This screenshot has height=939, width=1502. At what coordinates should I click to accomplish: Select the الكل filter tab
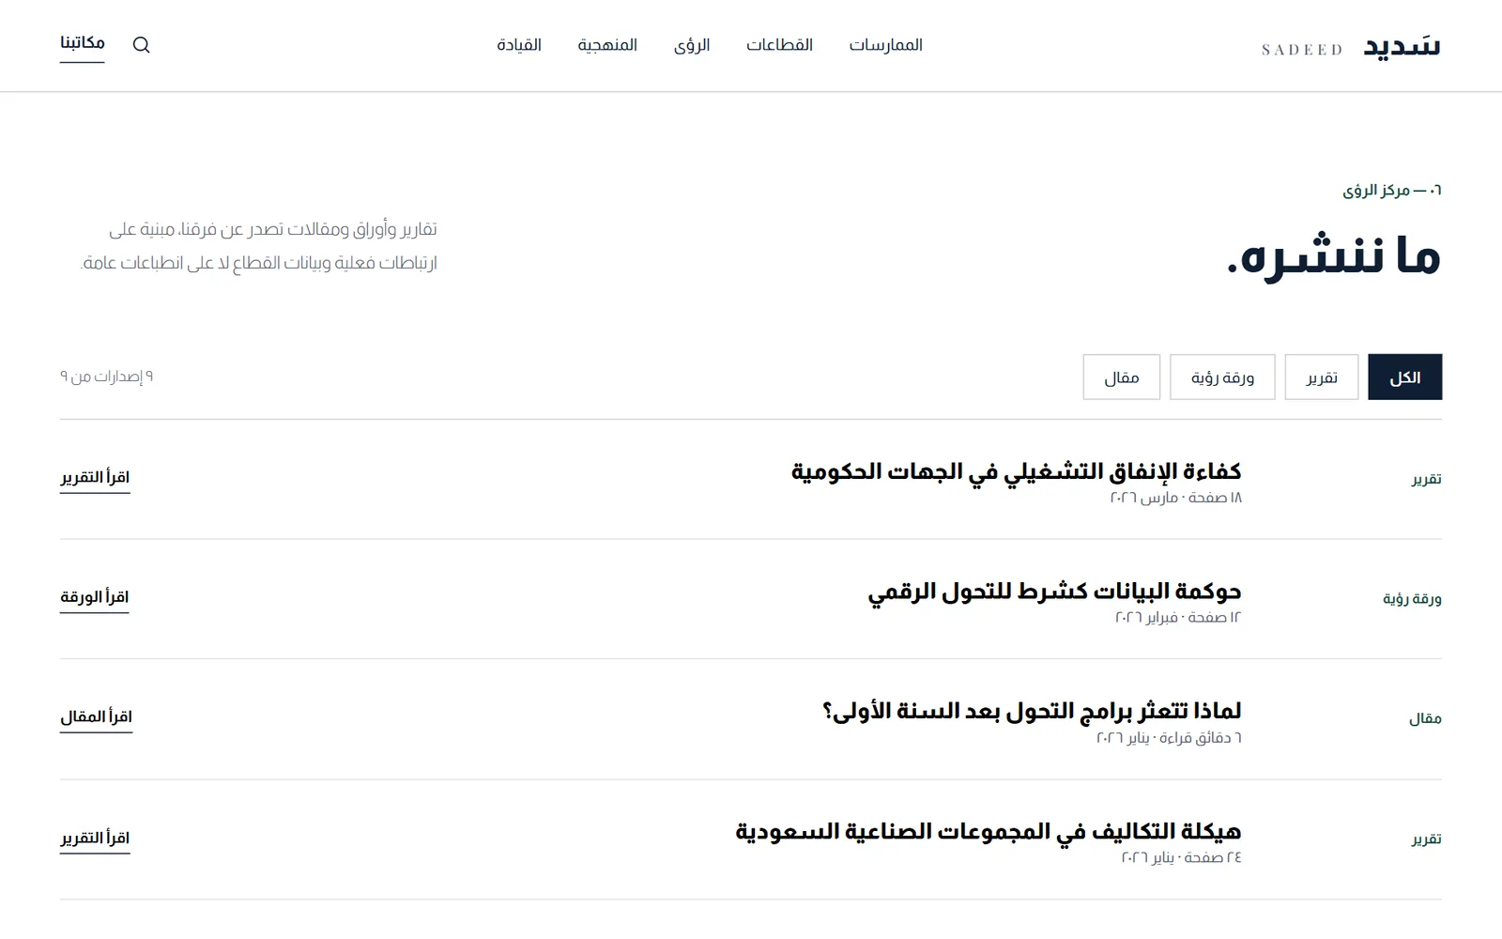(1404, 377)
